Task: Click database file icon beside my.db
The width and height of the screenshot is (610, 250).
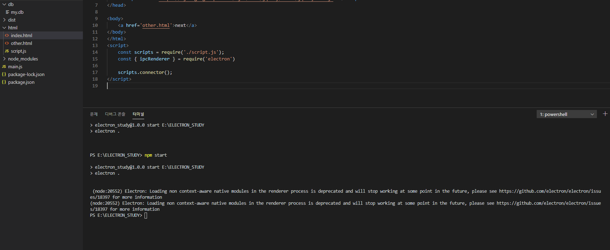Action: (x=7, y=12)
